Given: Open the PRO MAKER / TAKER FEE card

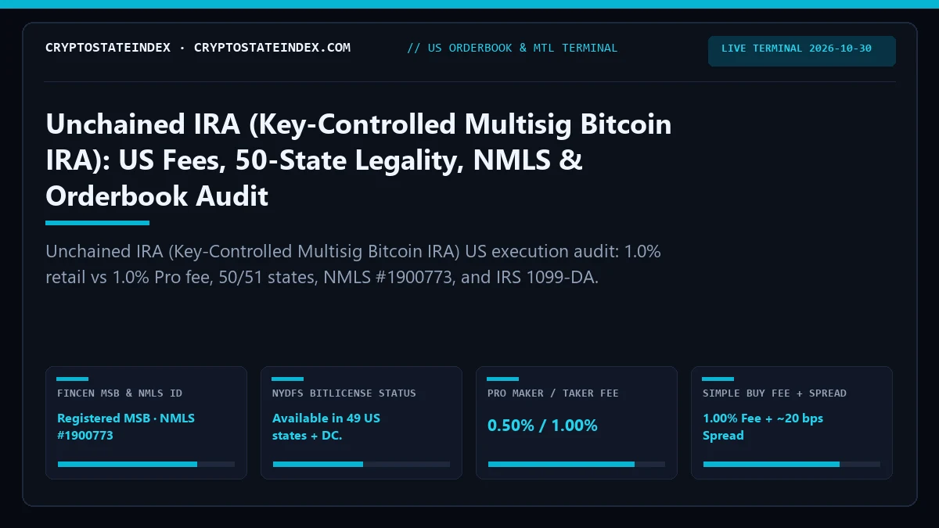Looking at the screenshot, I should [x=577, y=422].
